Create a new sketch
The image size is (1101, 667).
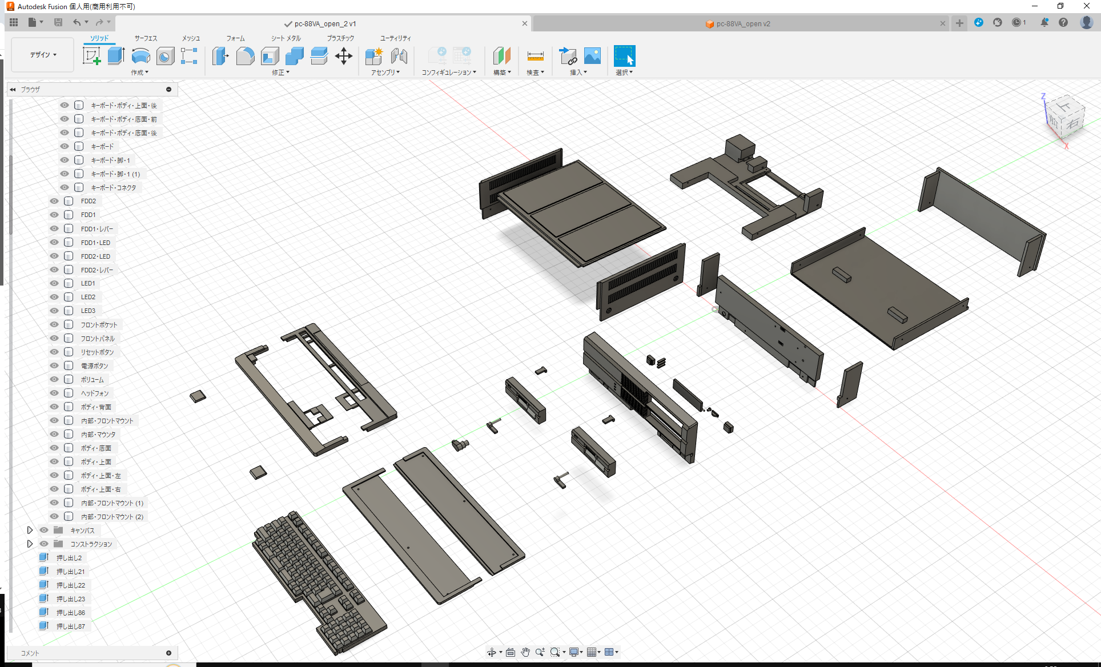pos(91,55)
